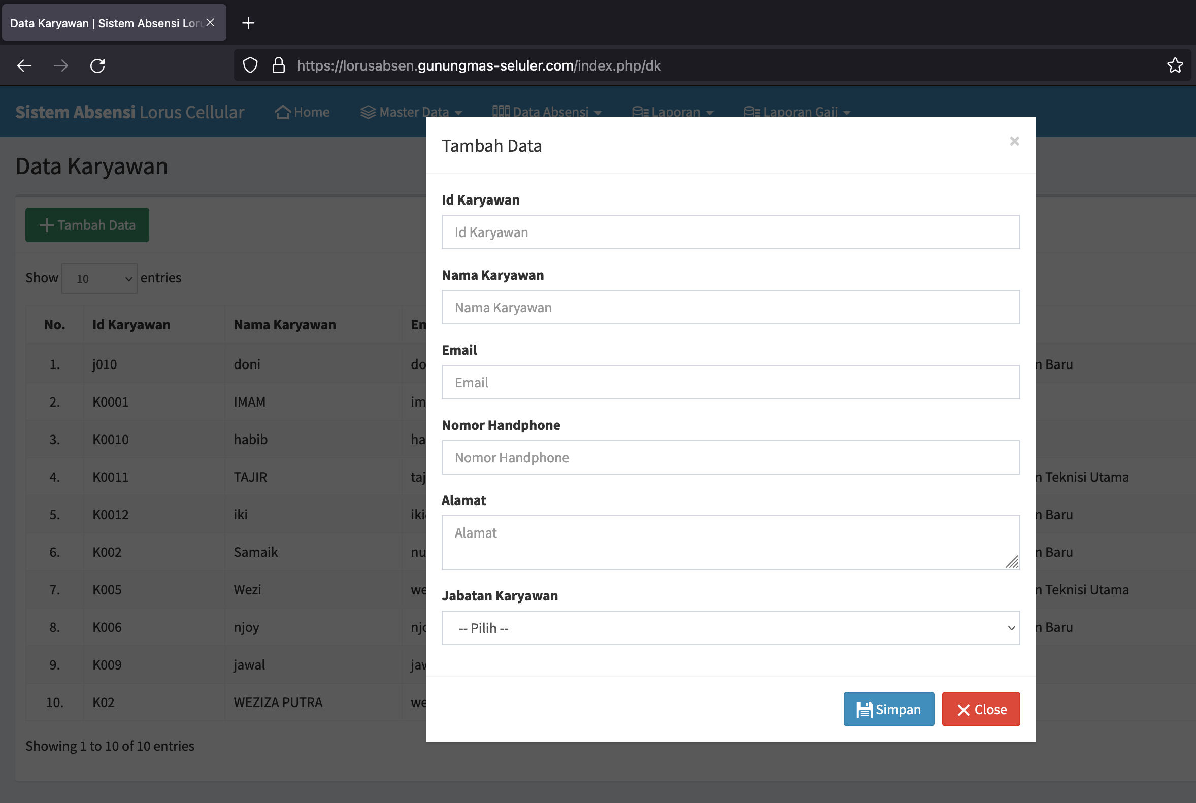Go to the Home menu item
Screen dimensions: 1196x803
[302, 112]
